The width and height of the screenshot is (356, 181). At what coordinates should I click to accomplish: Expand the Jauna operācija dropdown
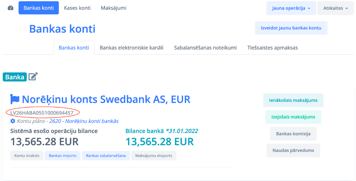291,8
